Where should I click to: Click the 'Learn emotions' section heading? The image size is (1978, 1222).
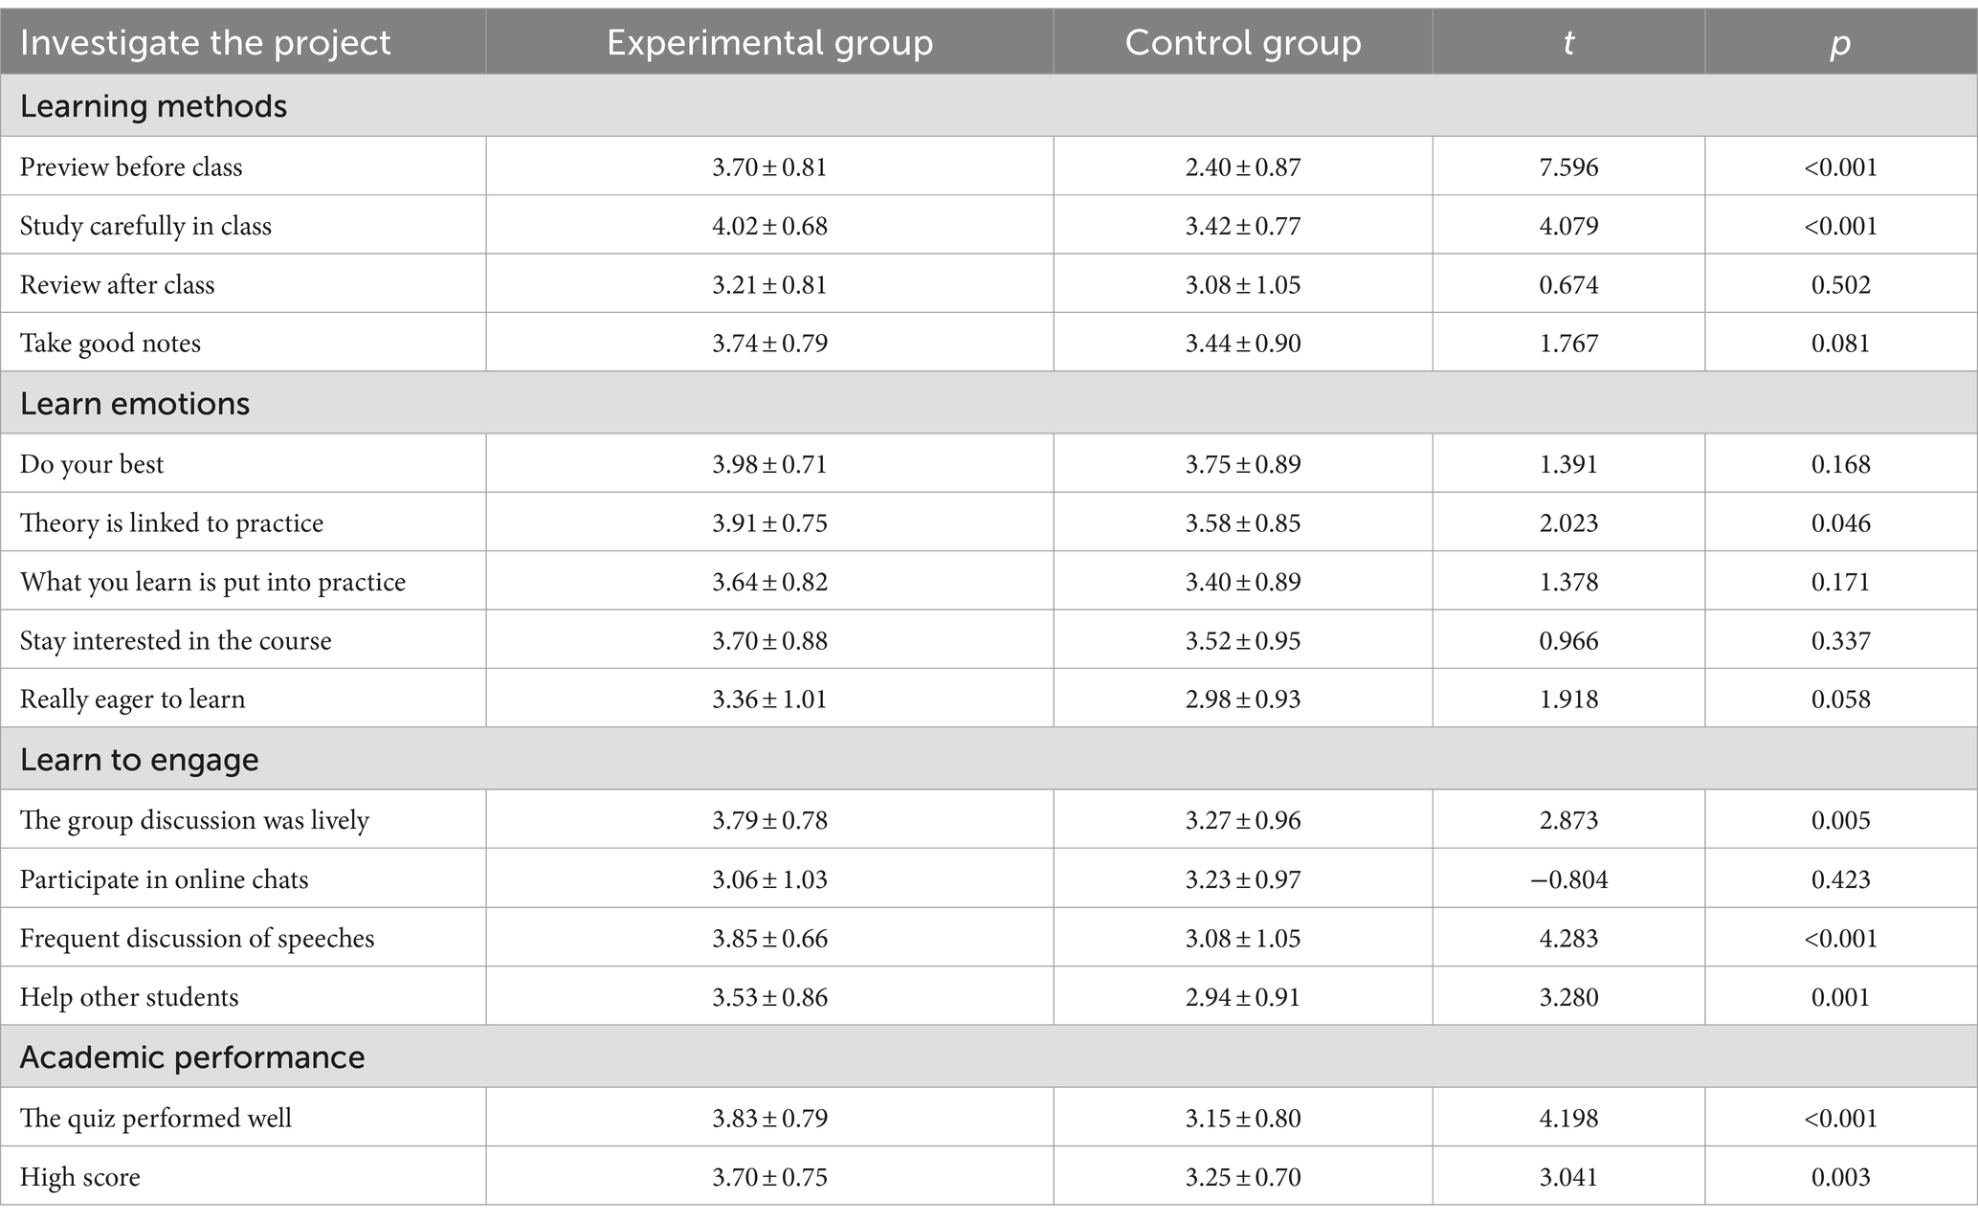point(135,404)
